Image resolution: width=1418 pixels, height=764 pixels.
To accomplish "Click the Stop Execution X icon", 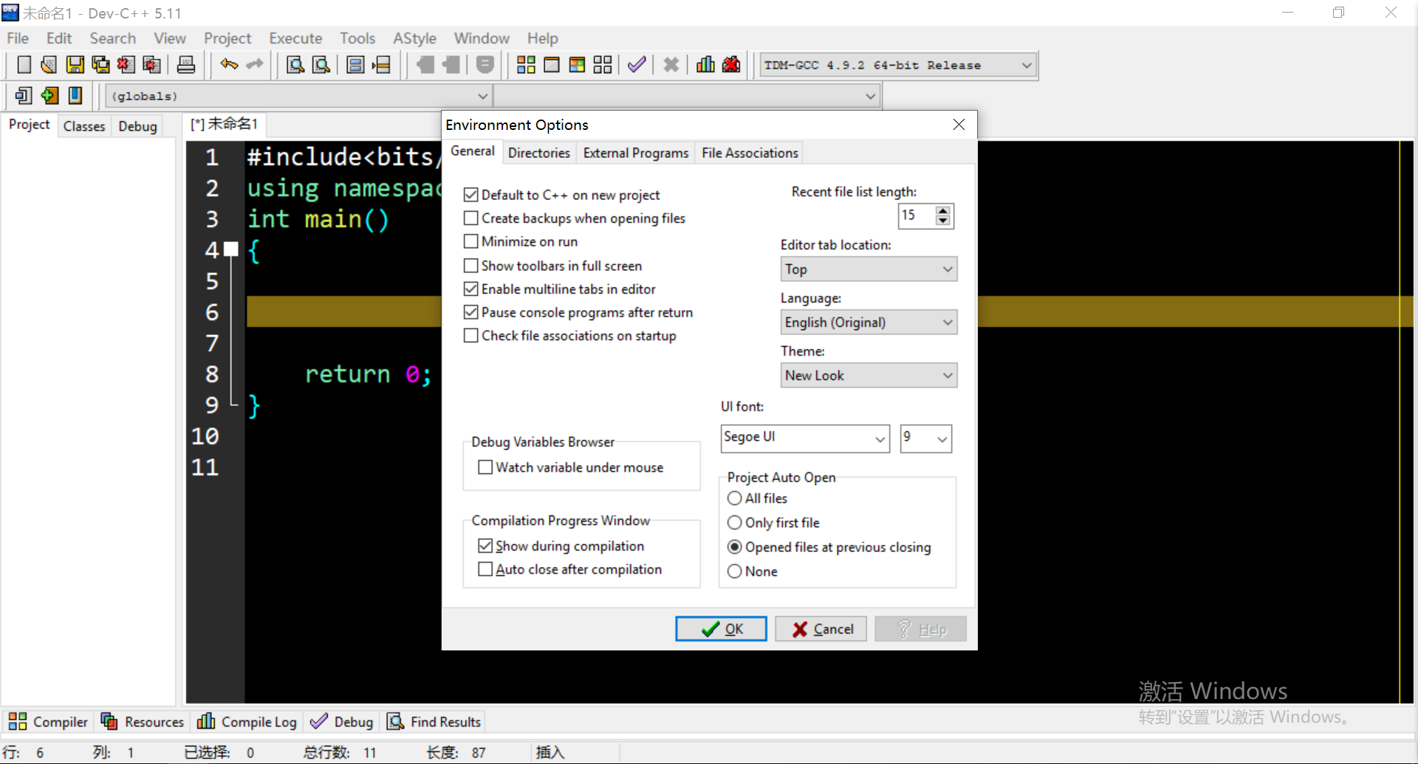I will coord(671,65).
